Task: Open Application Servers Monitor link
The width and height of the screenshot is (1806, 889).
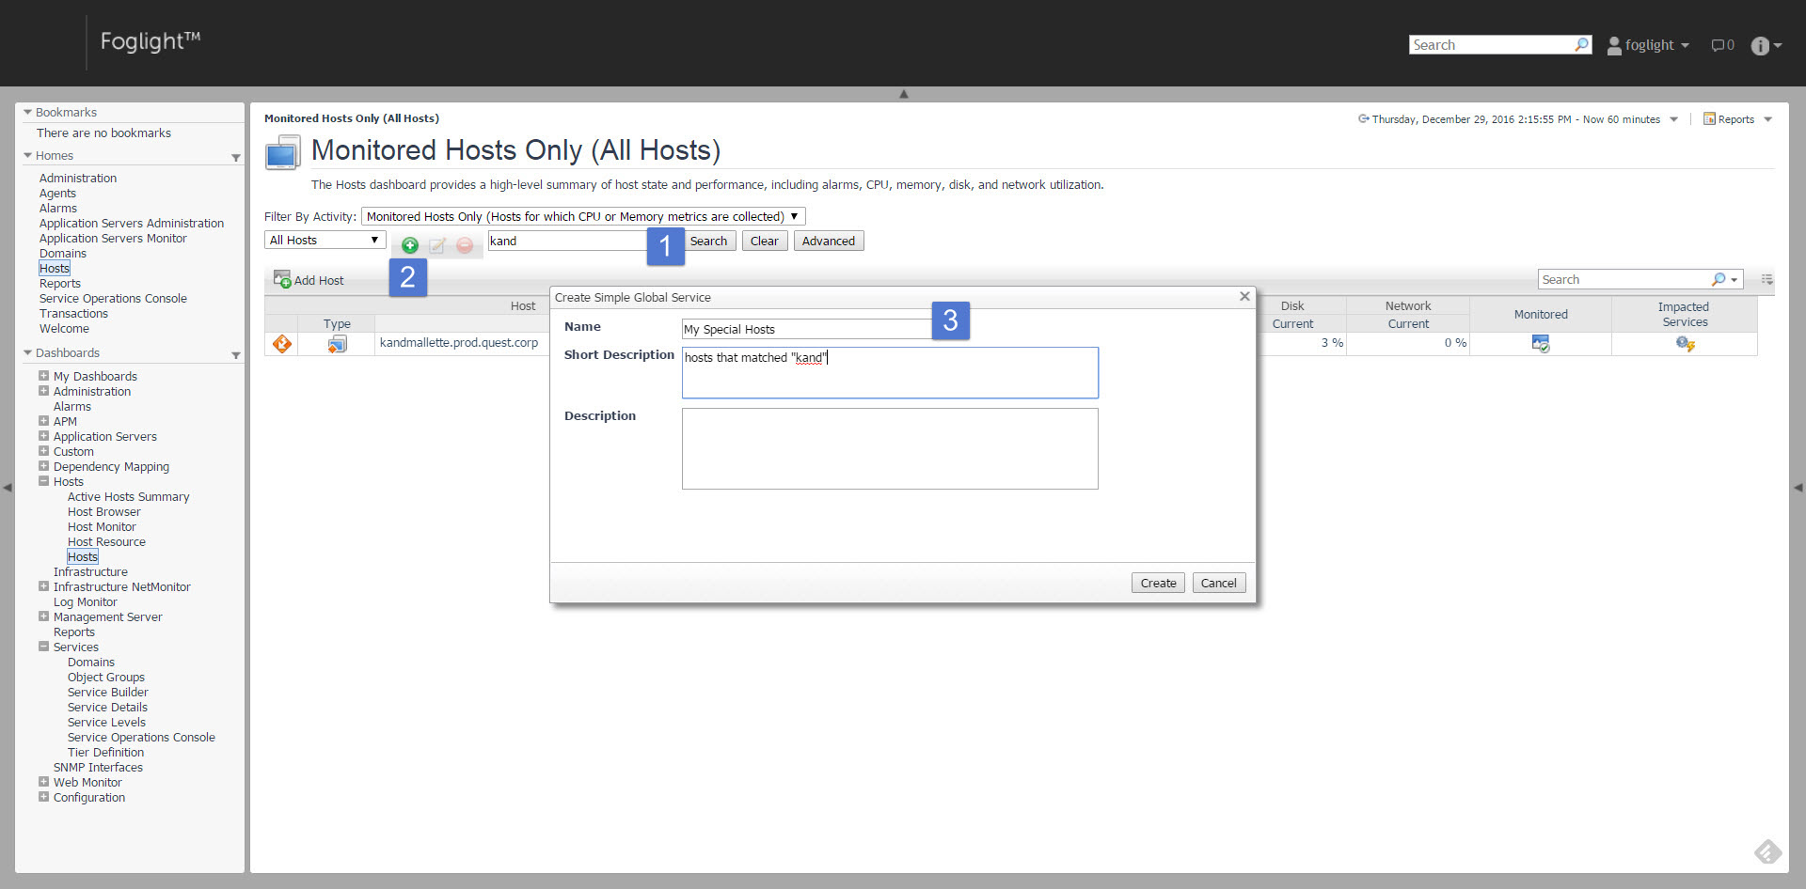Action: pos(113,239)
